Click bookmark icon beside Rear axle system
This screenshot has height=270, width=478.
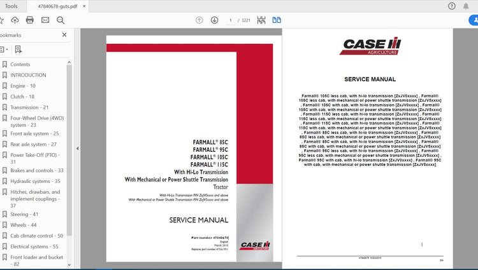click(4, 144)
